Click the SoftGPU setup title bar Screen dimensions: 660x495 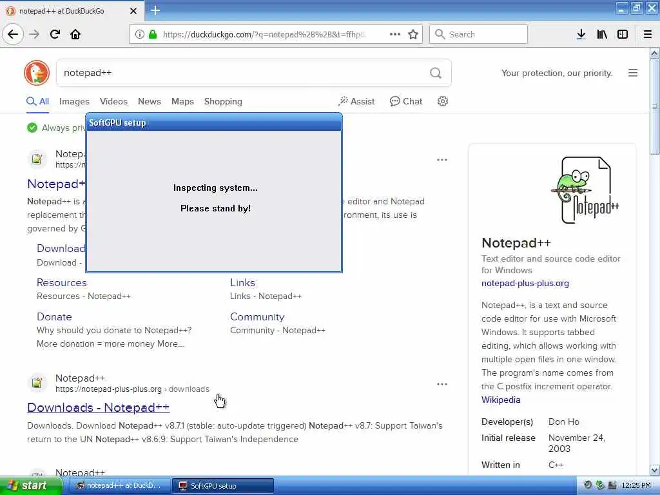point(214,122)
